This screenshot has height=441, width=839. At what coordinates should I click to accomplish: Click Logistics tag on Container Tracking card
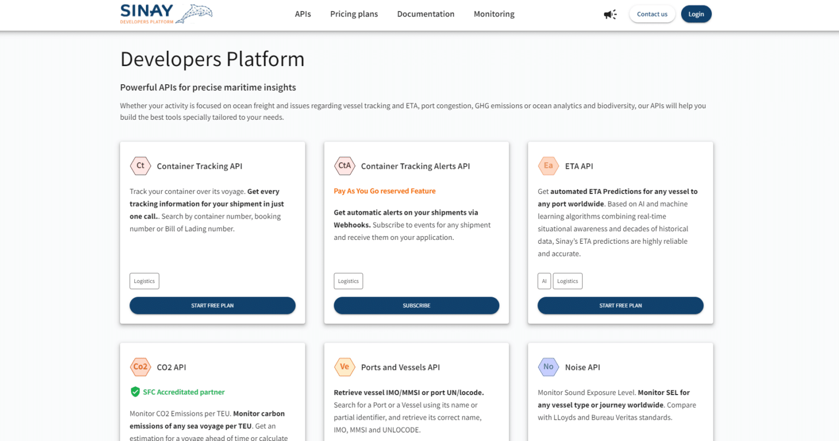pyautogui.click(x=144, y=281)
